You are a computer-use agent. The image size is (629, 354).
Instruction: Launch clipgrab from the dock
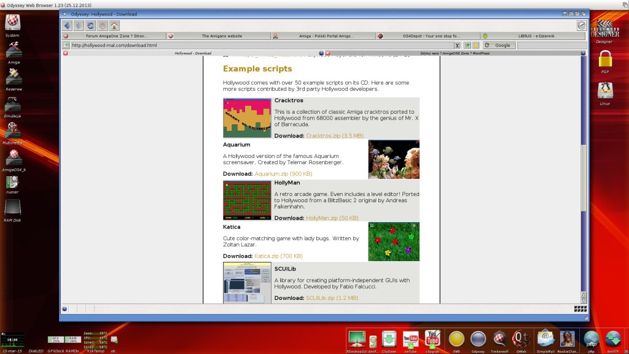pos(432,341)
